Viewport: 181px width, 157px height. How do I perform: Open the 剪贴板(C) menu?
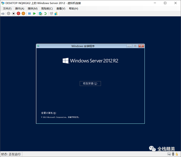click(x=47, y=9)
